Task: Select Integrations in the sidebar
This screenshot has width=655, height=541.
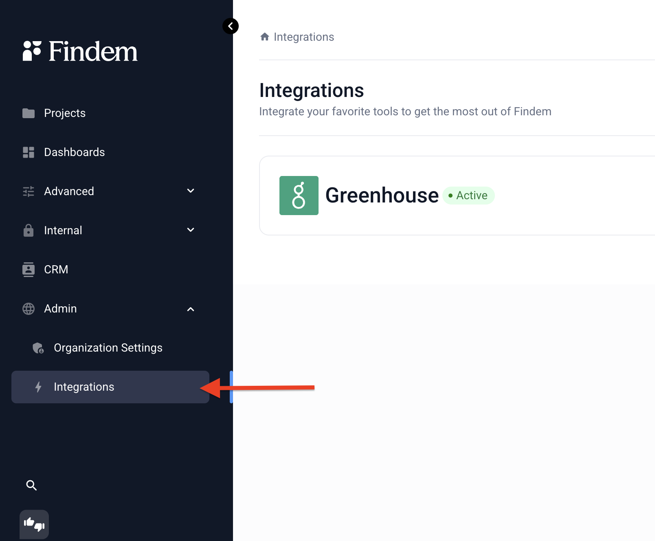Action: [110, 387]
